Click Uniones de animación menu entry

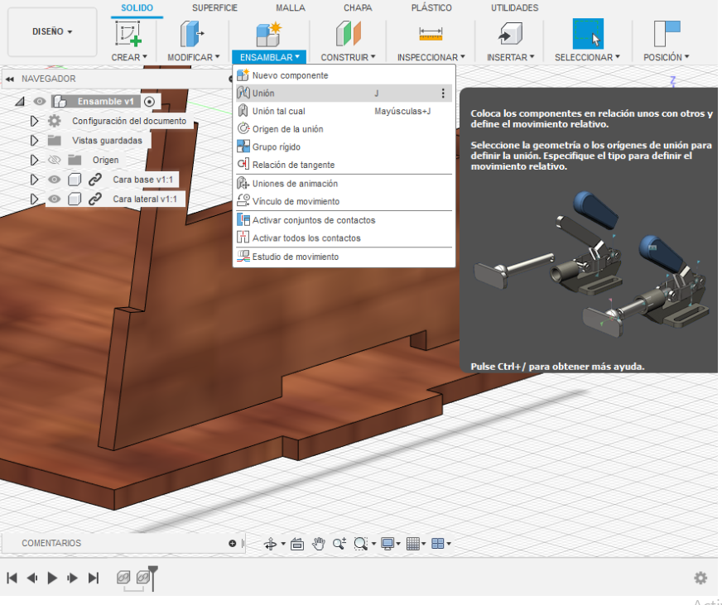tap(344, 183)
